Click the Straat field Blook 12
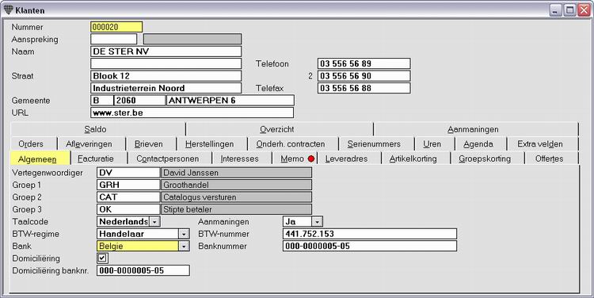This screenshot has height=298, width=594. (x=166, y=76)
